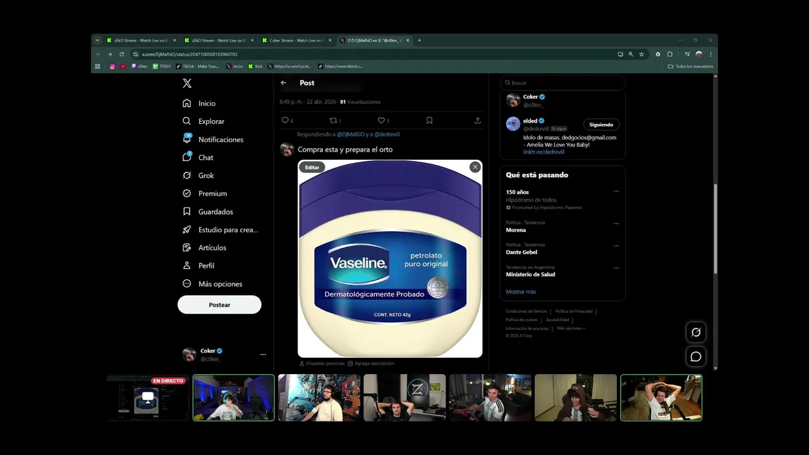Screen dimensions: 809x455
Task: Switch to the Coker Stream tab
Action: point(296,40)
